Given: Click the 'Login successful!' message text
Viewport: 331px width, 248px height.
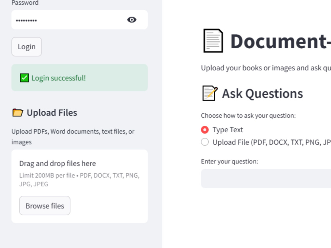Looking at the screenshot, I should click(59, 78).
